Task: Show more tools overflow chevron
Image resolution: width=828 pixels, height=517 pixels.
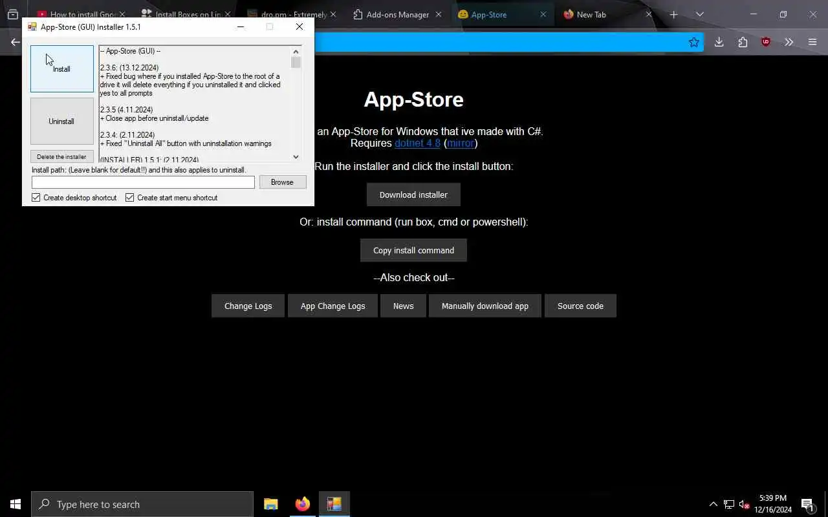Action: click(789, 42)
